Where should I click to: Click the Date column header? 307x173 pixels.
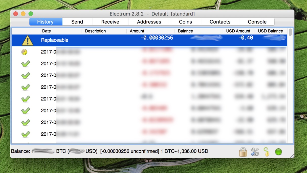tap(60, 31)
